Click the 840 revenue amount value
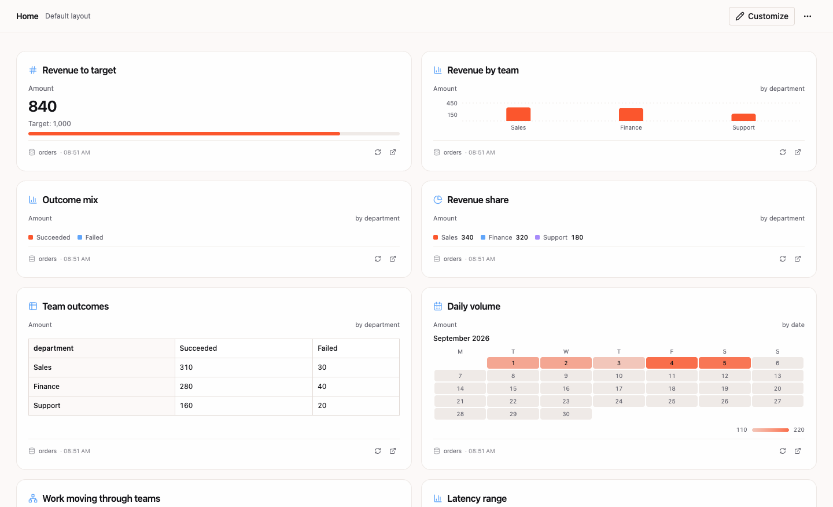 pos(43,106)
